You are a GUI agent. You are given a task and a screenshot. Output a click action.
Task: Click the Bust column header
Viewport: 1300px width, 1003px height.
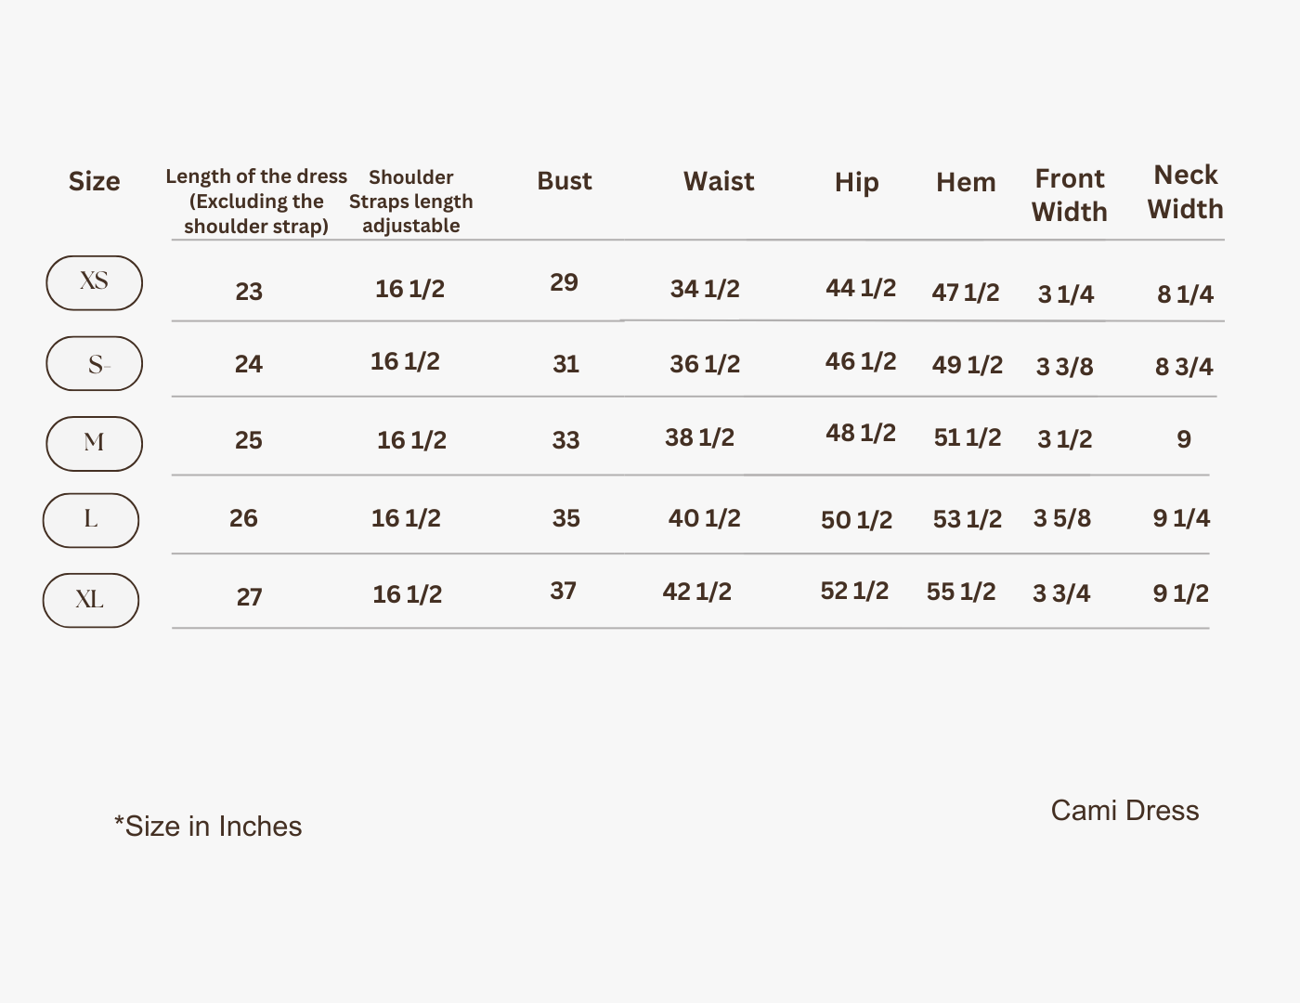point(565,181)
